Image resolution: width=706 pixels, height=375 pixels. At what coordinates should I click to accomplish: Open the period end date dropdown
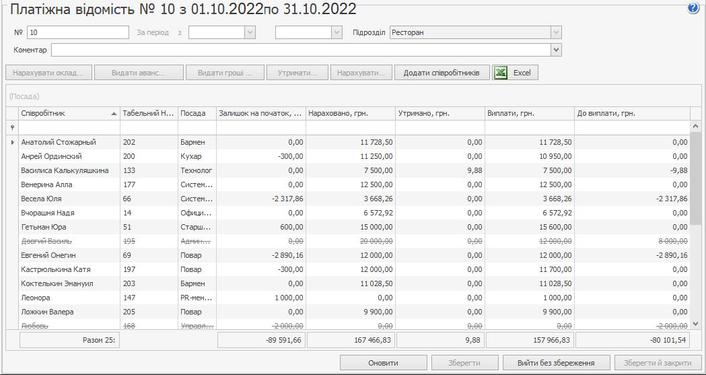(x=337, y=32)
